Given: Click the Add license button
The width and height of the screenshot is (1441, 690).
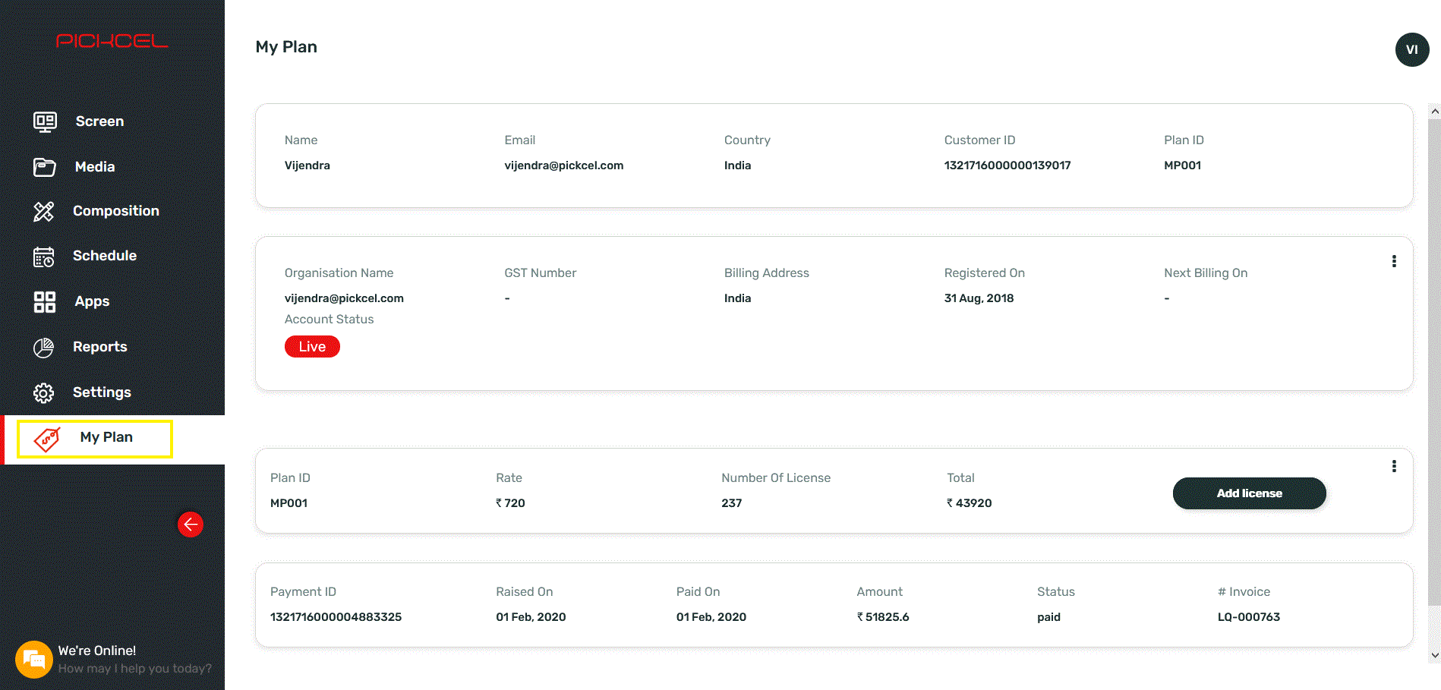Looking at the screenshot, I should [x=1249, y=493].
